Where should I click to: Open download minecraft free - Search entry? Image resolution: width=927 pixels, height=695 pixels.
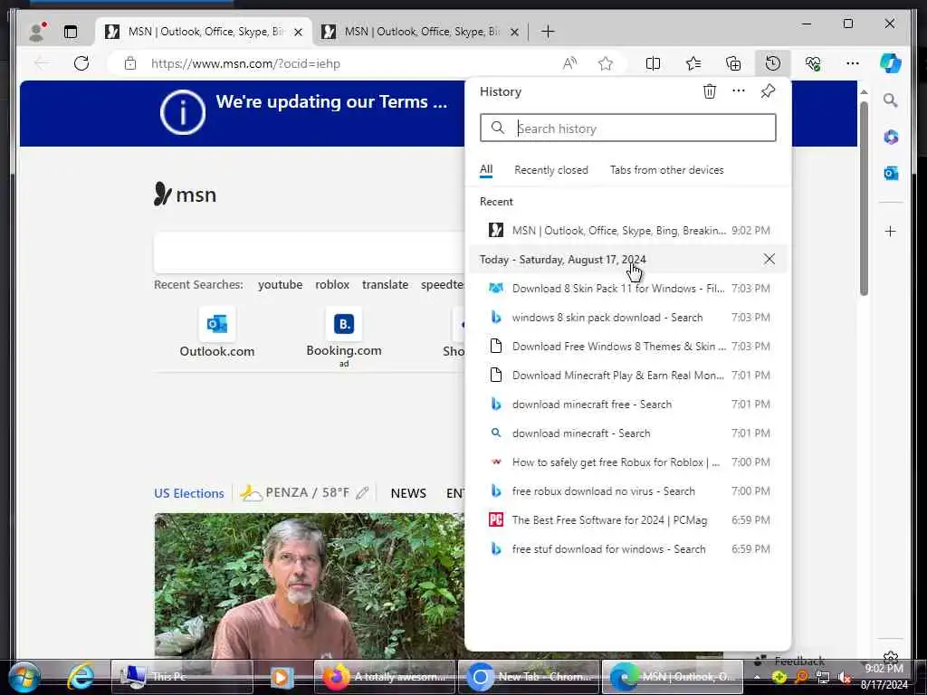point(628,405)
